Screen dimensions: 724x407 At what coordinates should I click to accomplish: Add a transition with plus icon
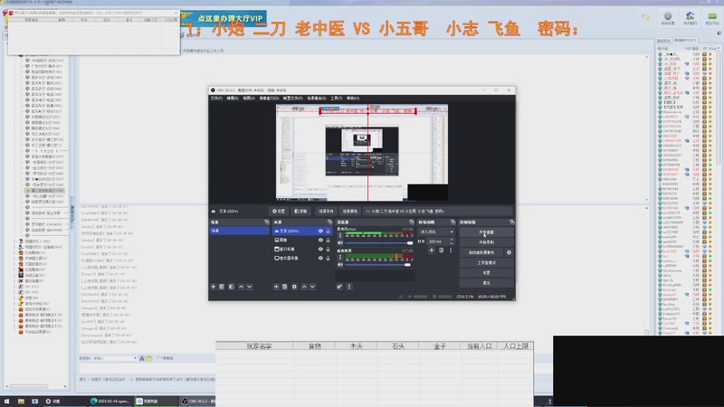pyautogui.click(x=432, y=251)
